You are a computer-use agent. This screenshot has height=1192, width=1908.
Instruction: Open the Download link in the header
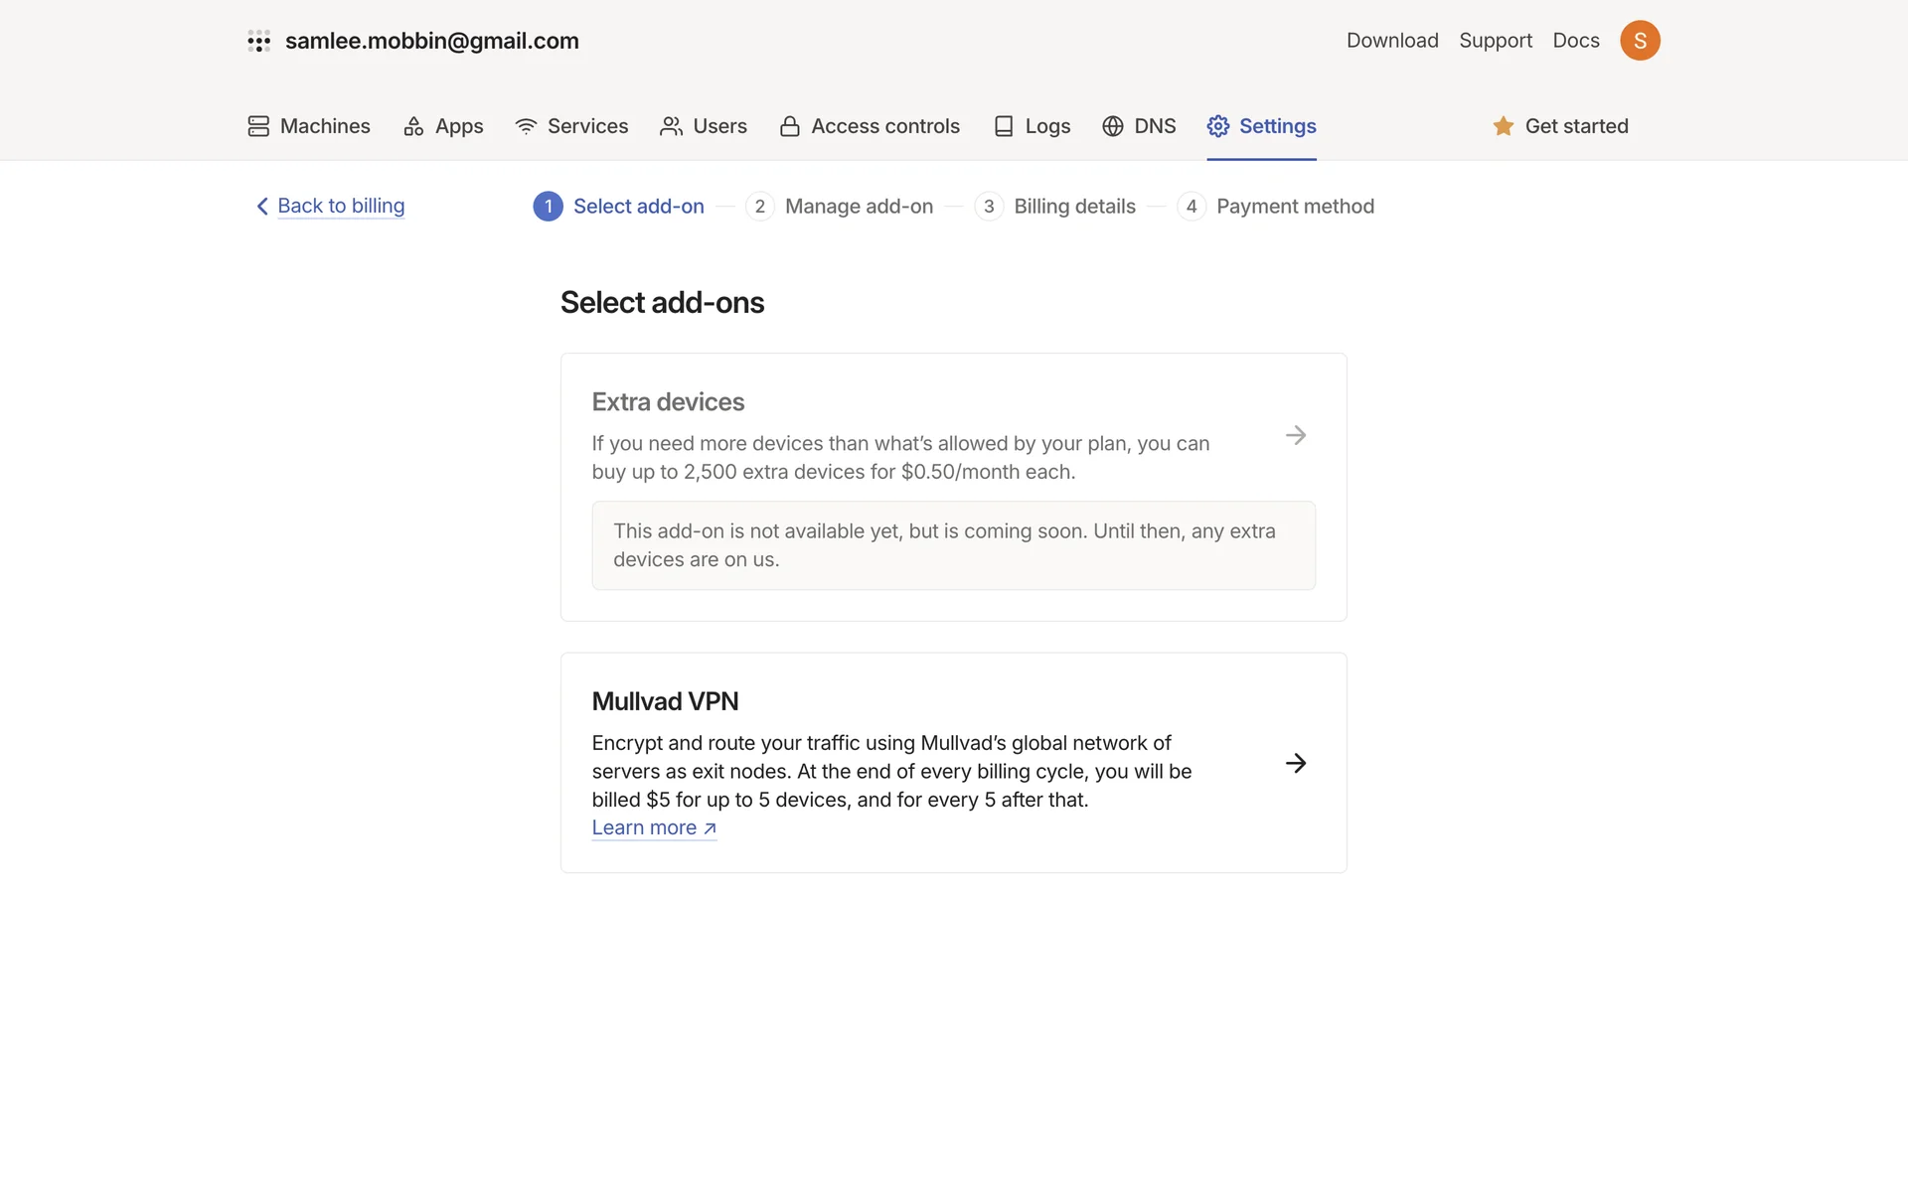(x=1391, y=41)
